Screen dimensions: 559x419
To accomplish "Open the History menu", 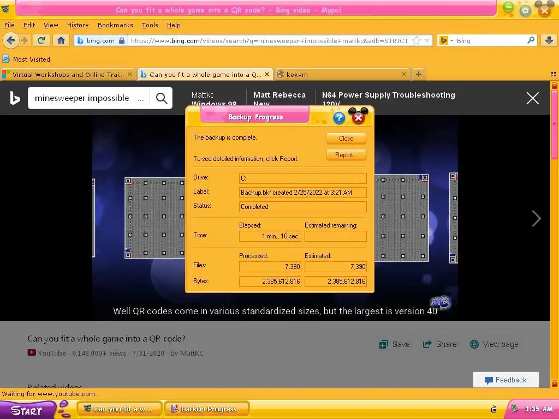I will pos(78,25).
